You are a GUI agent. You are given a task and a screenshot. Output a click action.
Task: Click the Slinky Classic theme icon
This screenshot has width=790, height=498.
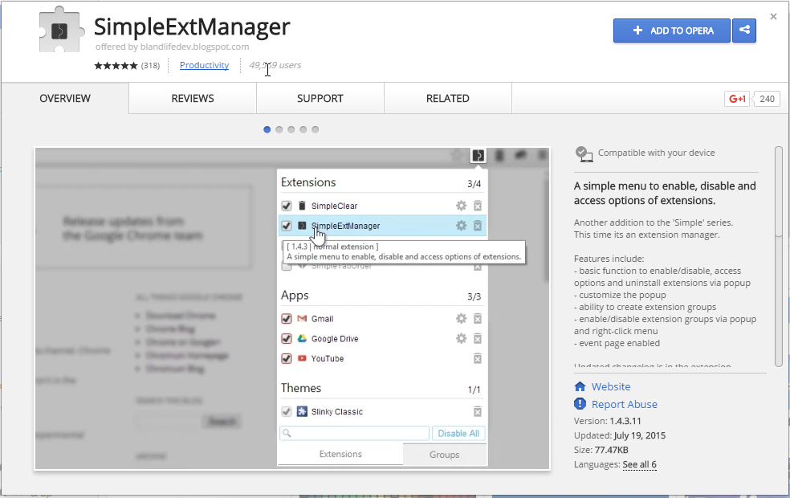[302, 411]
